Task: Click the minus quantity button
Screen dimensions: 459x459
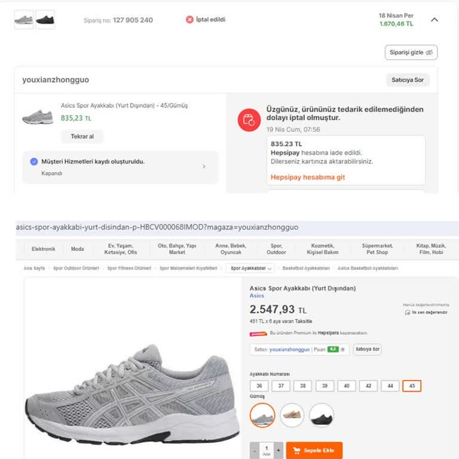Action: (255, 450)
